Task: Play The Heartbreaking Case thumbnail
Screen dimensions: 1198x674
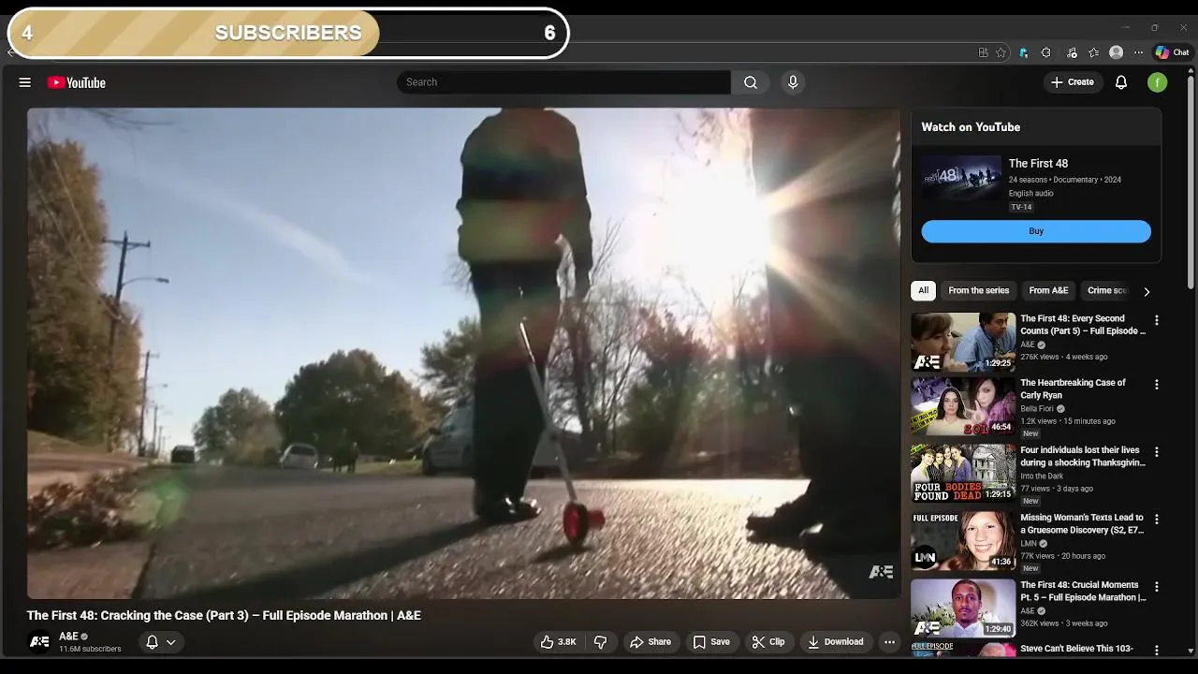Action: click(x=963, y=406)
